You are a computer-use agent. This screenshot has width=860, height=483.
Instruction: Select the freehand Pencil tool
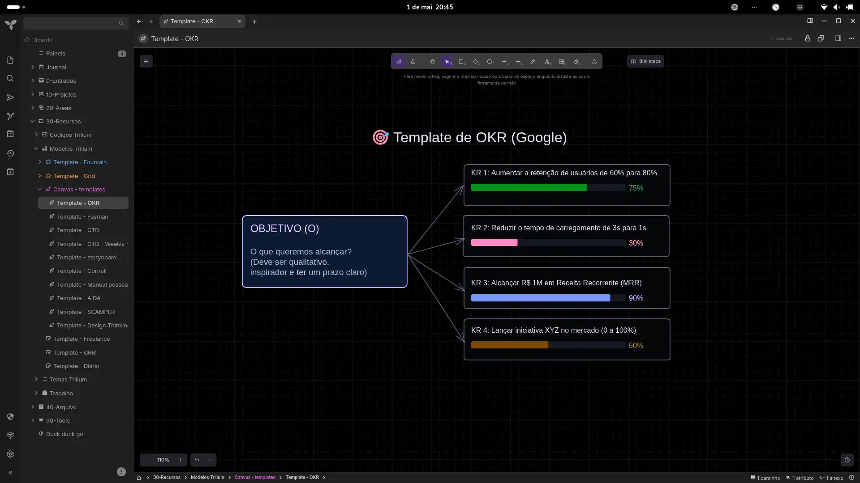coord(533,62)
